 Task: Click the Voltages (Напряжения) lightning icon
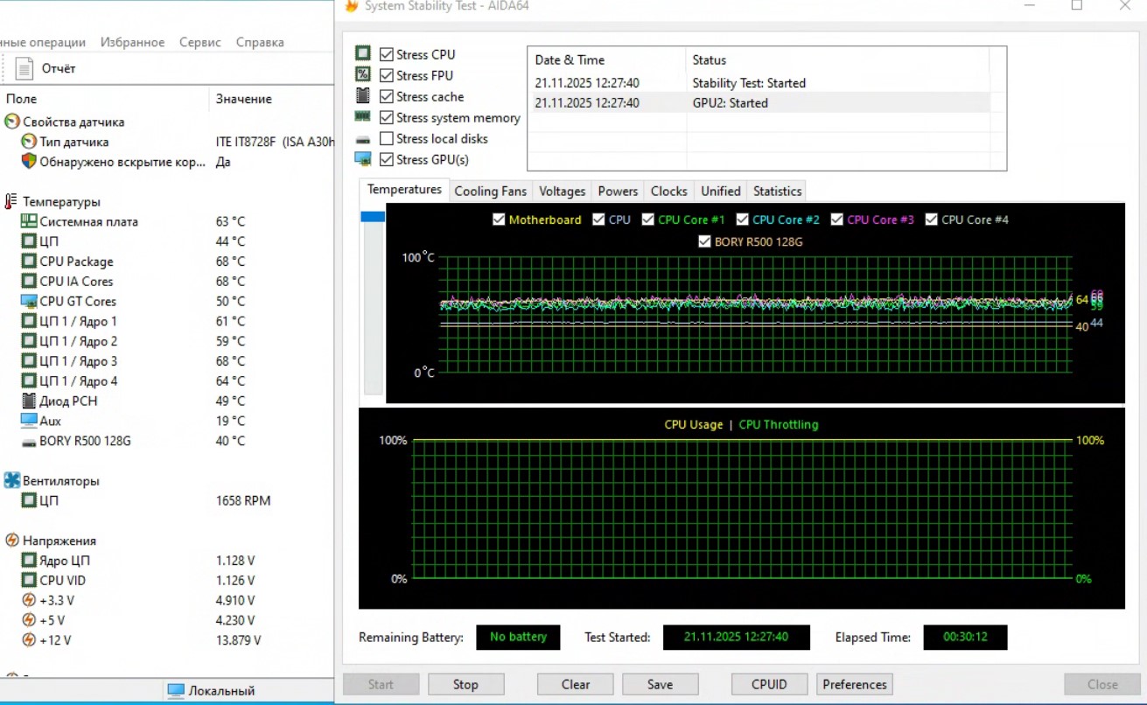click(x=12, y=541)
